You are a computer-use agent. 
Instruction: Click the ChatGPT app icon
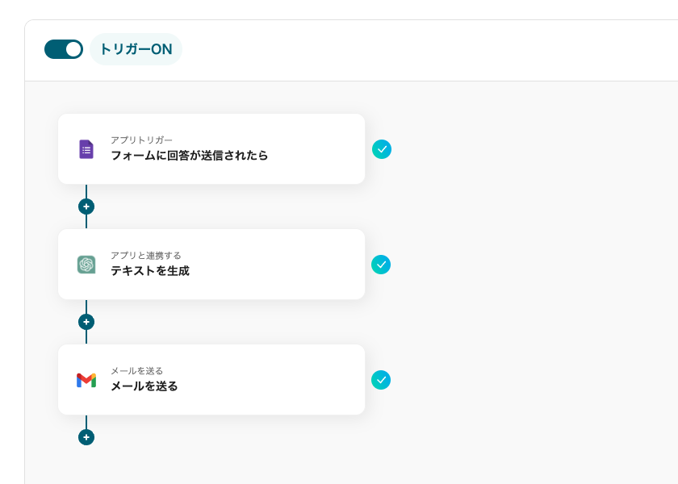[86, 265]
